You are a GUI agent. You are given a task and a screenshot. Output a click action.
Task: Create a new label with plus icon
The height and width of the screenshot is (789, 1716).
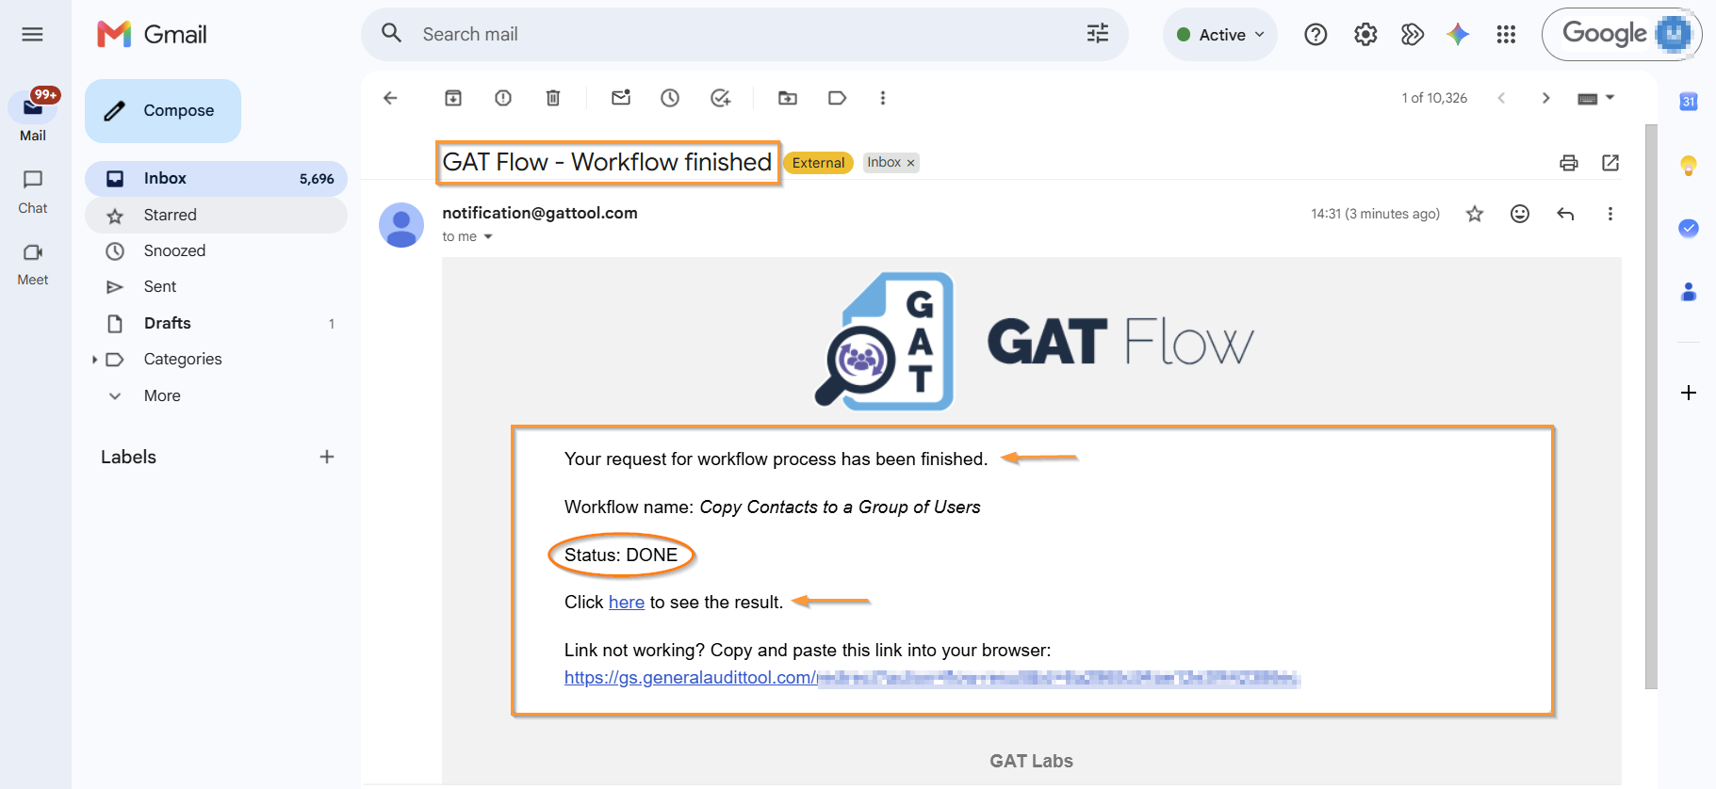[x=327, y=457]
